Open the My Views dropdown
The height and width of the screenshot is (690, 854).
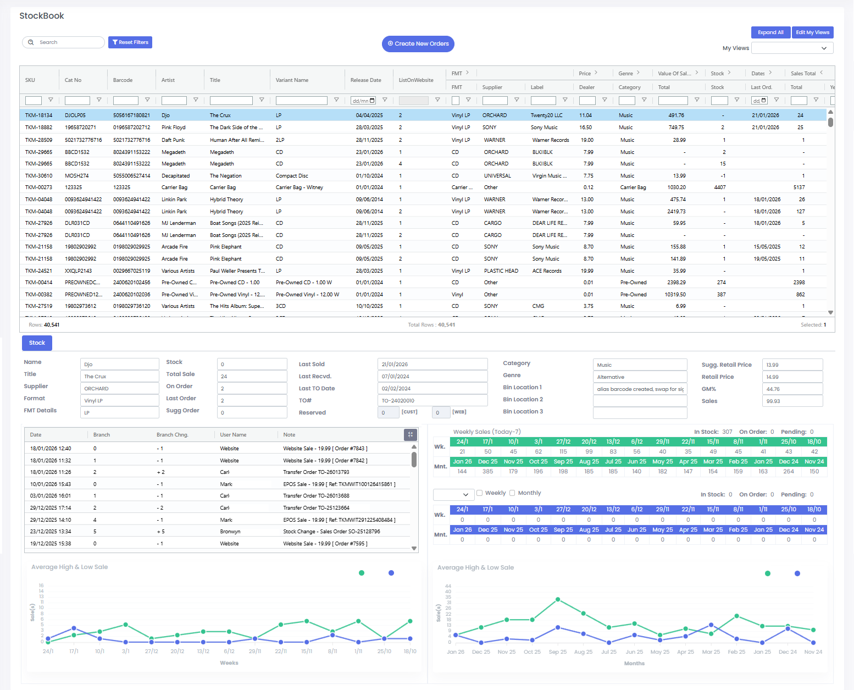(792, 48)
